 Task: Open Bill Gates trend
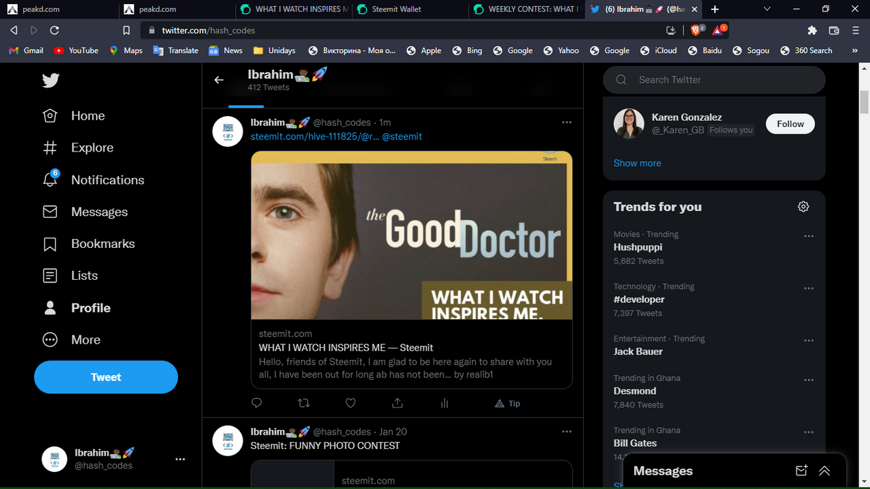click(x=635, y=443)
